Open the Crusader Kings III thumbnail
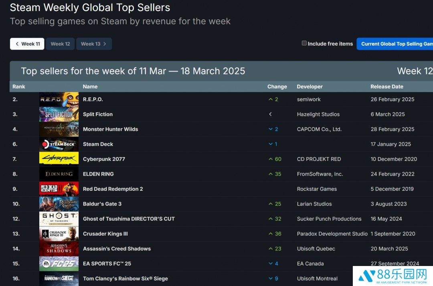The height and width of the screenshot is (286, 433). [59, 234]
